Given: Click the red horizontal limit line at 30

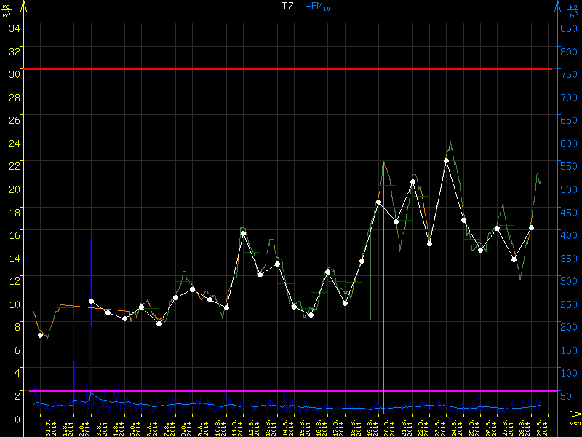Looking at the screenshot, I should (291, 69).
